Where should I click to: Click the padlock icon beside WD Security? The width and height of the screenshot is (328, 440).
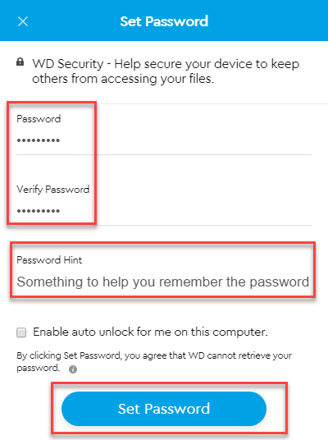20,62
